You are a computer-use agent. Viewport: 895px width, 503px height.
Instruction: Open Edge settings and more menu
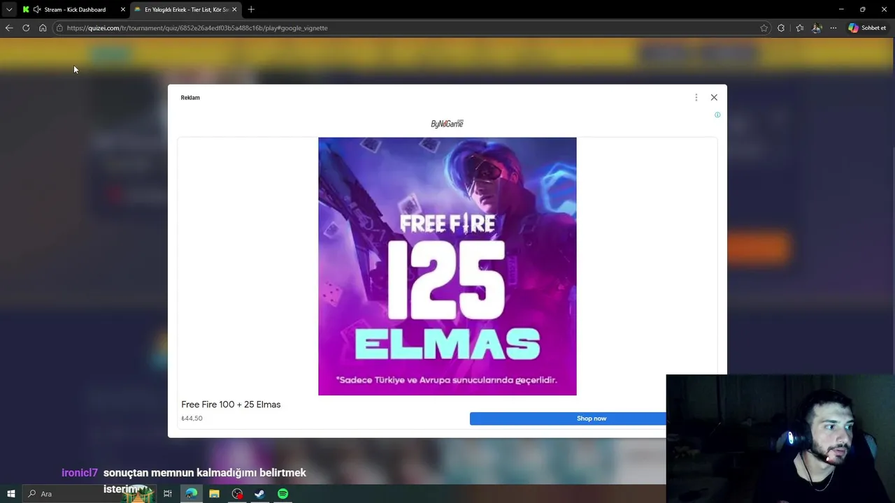833,28
